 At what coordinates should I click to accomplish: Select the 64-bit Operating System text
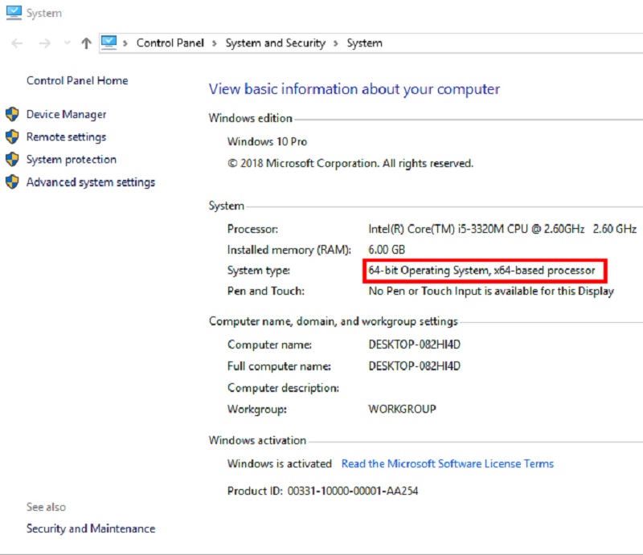pos(481,271)
